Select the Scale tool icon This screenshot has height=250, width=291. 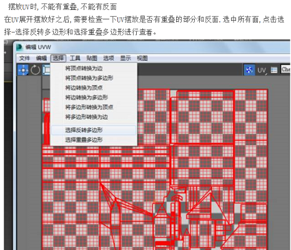point(47,70)
